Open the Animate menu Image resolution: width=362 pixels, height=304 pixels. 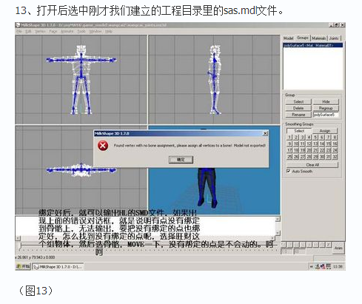coord(67,31)
